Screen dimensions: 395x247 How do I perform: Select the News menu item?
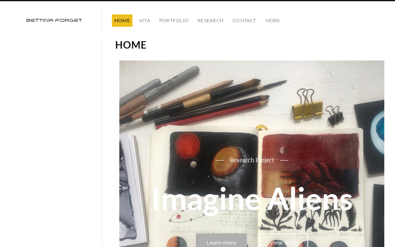[272, 21]
